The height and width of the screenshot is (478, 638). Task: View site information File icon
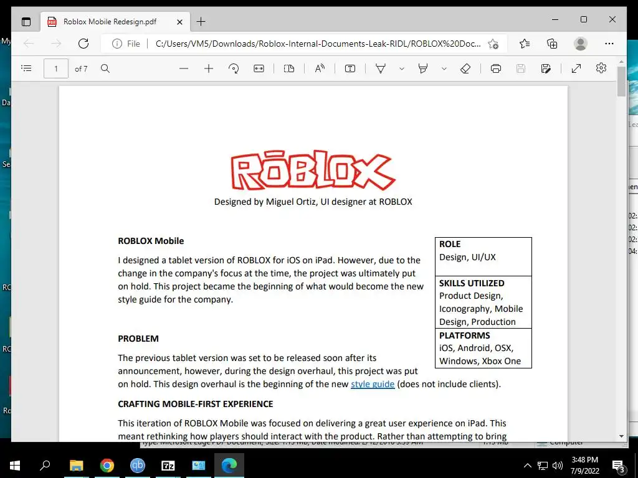(126, 44)
